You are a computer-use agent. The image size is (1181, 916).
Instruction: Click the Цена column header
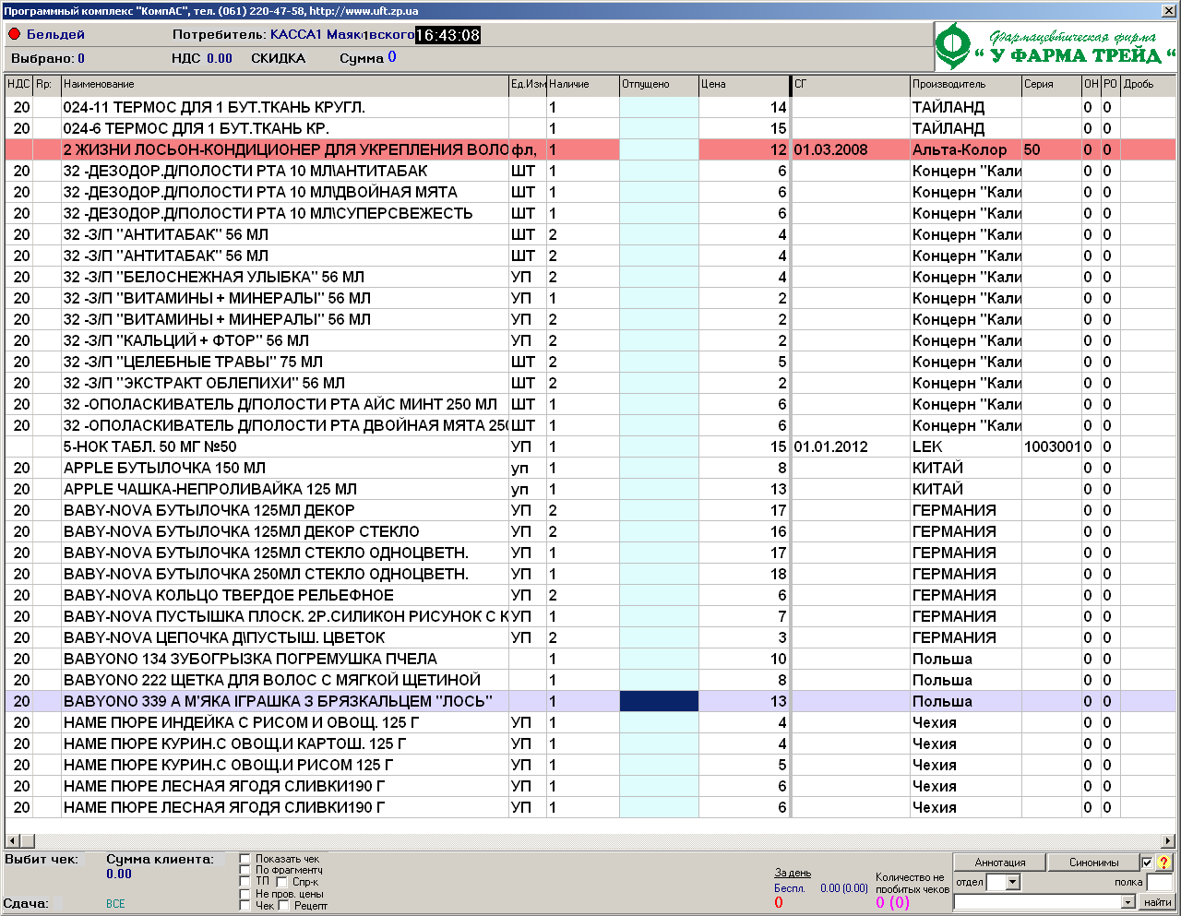(744, 84)
